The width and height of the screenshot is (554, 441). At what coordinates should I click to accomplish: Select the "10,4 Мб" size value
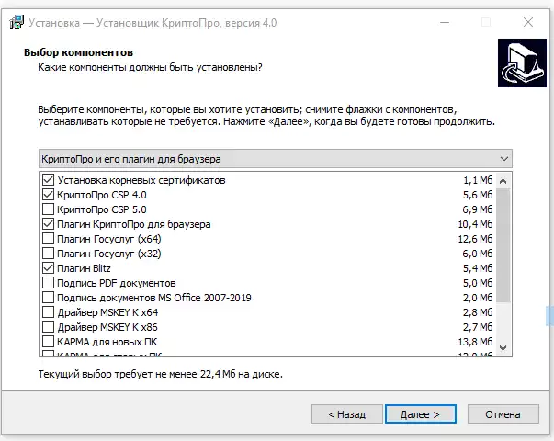(x=475, y=224)
